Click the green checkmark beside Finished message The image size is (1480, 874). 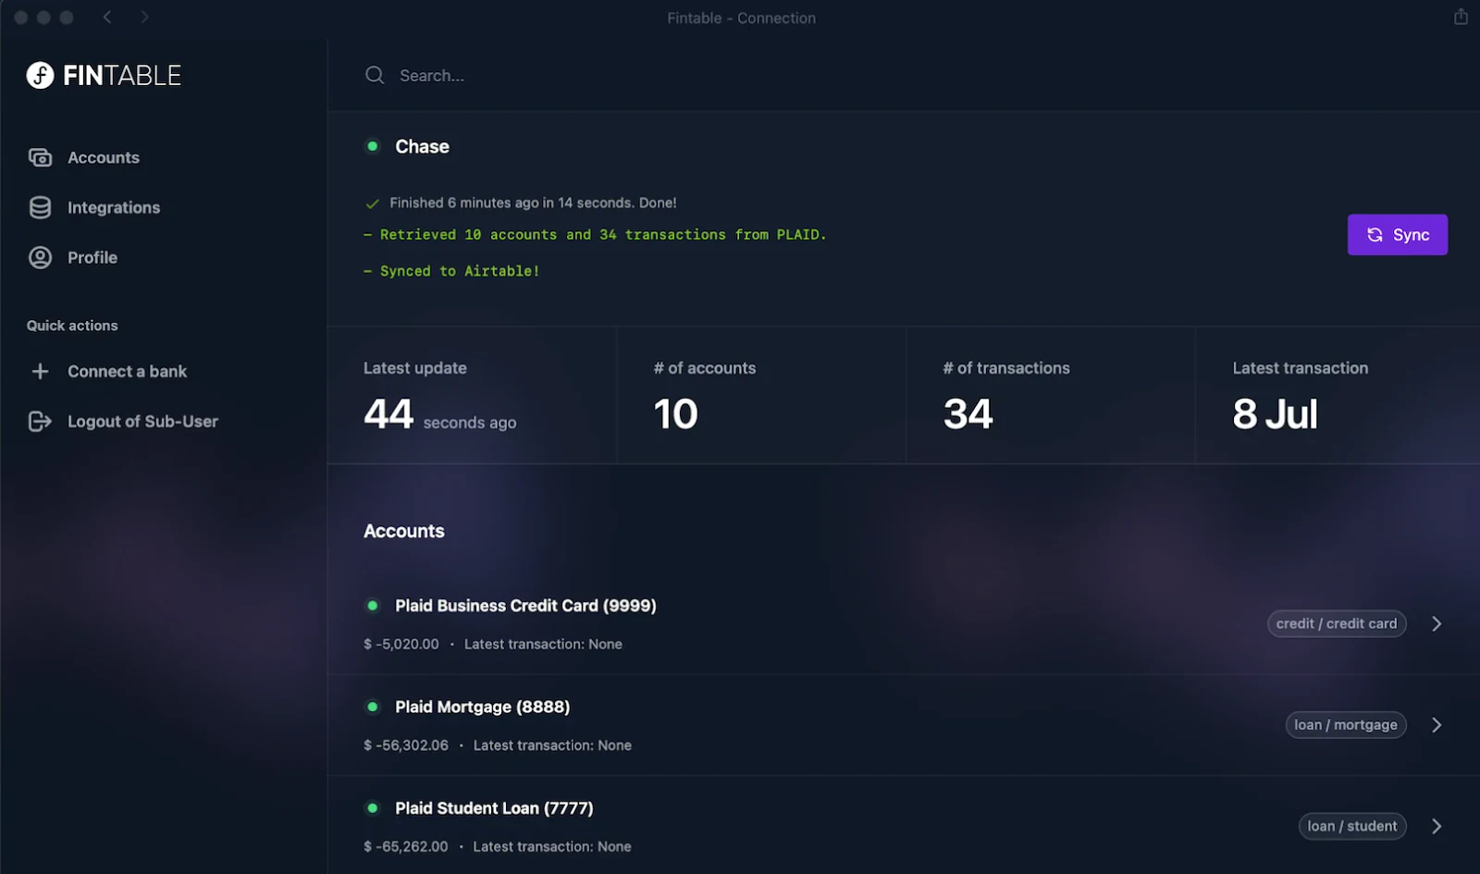coord(373,203)
